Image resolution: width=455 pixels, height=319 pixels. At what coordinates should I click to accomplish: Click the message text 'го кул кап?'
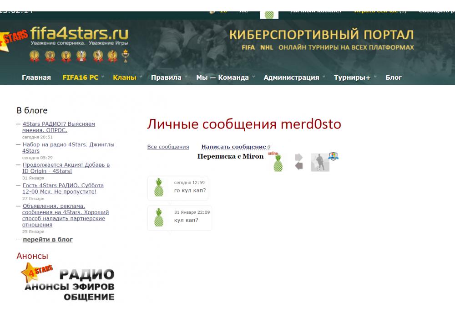[x=190, y=190]
